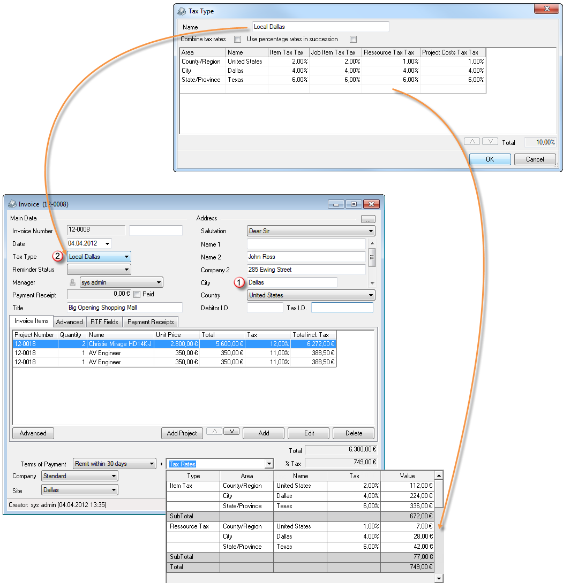The width and height of the screenshot is (563, 583).
Task: Click the Add Project button
Action: coord(182,433)
